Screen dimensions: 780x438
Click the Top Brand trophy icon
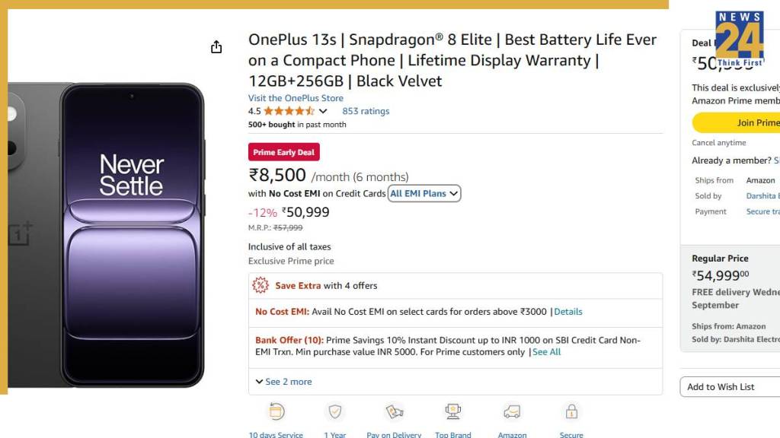coord(453,412)
